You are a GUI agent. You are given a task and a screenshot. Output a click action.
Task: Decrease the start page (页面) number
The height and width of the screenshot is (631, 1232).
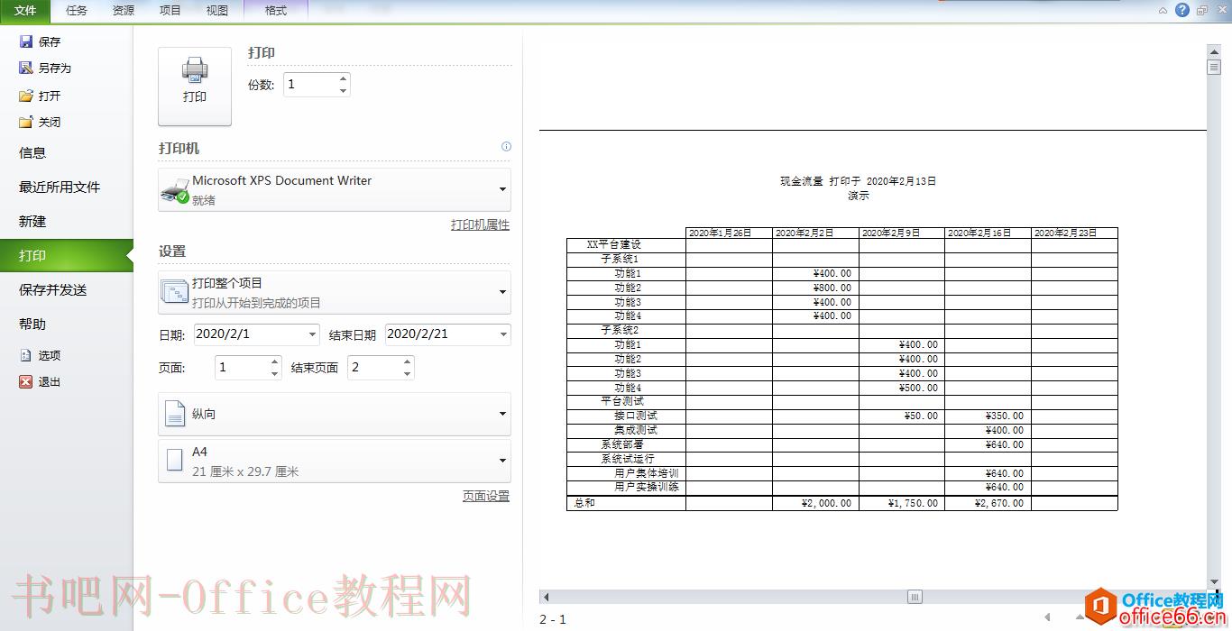pos(274,373)
